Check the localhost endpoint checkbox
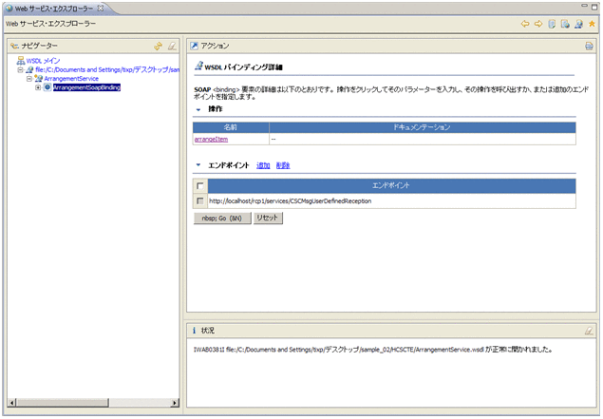Screen dimensions: 603x419 coord(198,201)
